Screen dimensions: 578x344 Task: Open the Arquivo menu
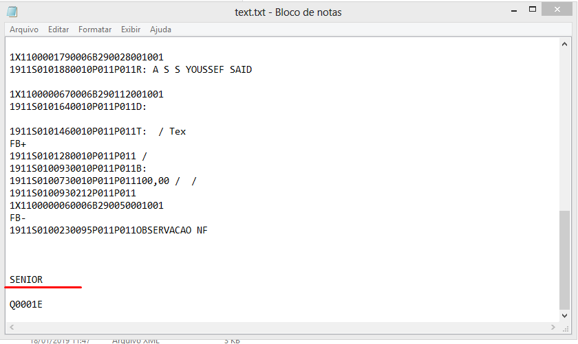pyautogui.click(x=24, y=30)
